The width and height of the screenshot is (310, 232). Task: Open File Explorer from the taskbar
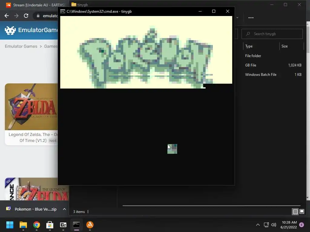23,225
